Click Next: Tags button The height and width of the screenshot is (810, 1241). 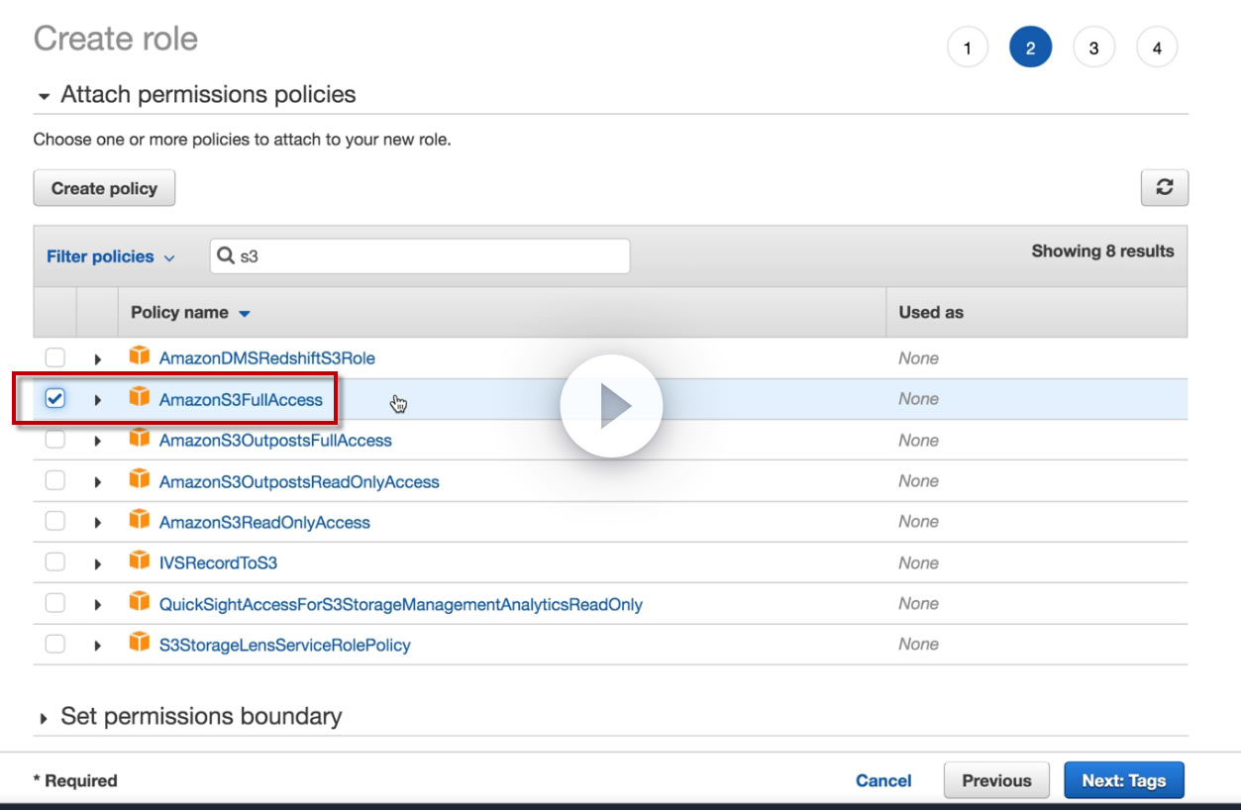click(x=1124, y=780)
